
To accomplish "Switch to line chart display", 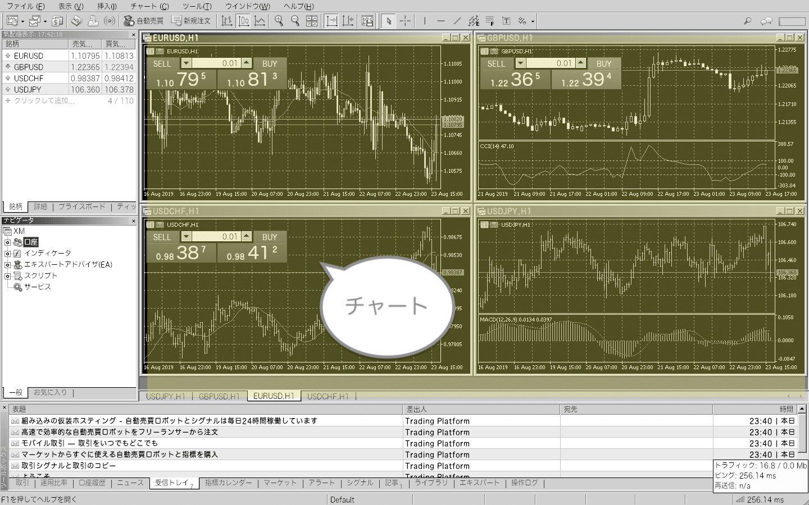I will 260,21.
